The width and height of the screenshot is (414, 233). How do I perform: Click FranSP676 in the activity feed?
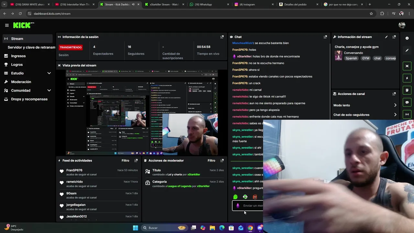(74, 170)
